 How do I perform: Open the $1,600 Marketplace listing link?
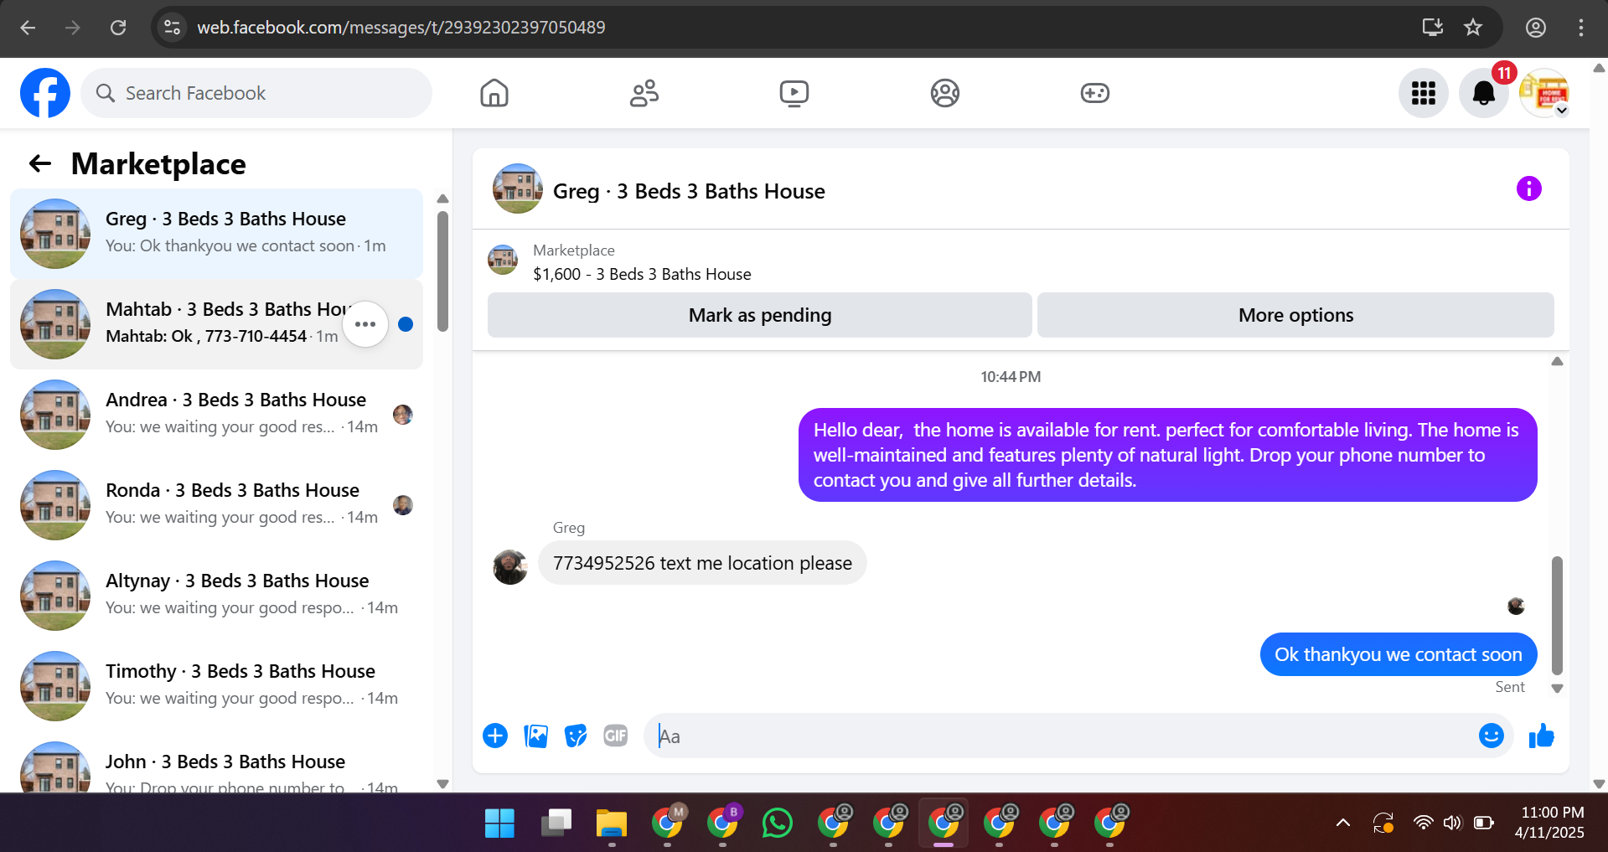point(642,274)
